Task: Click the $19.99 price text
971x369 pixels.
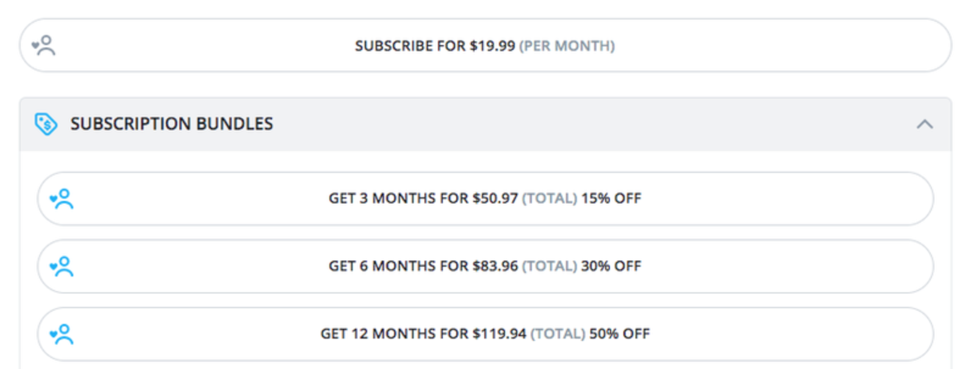Action: tap(492, 46)
